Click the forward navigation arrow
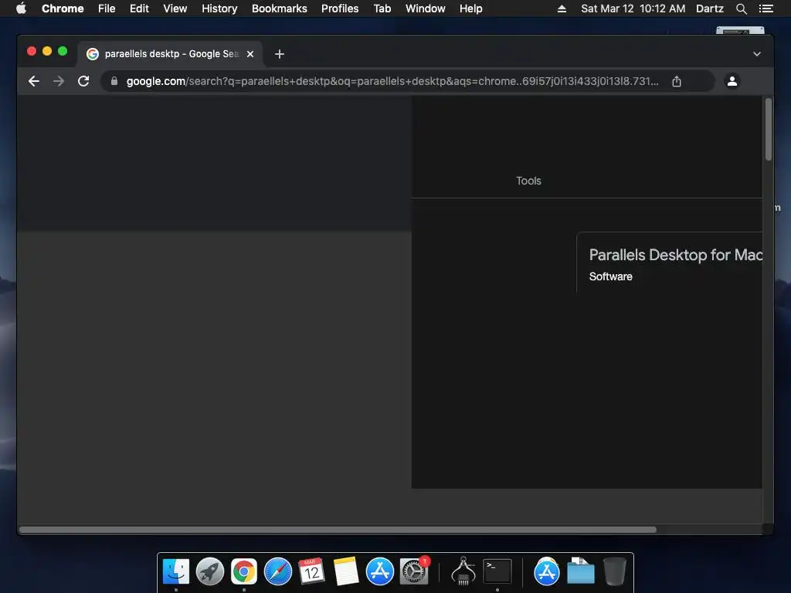 (x=59, y=81)
